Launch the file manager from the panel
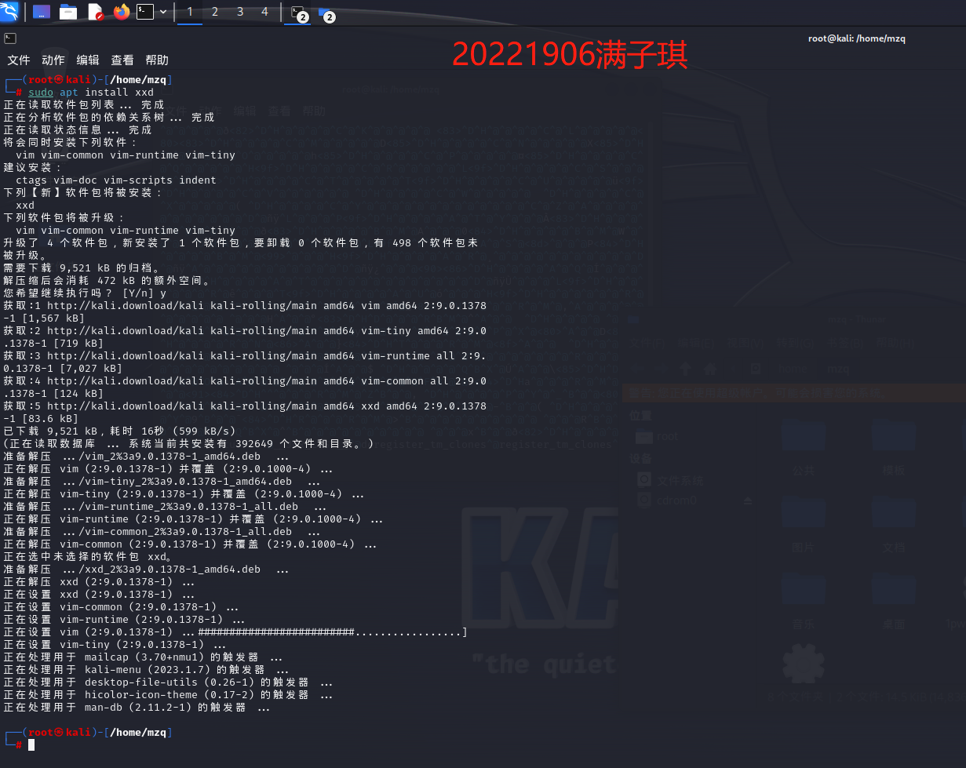966x768 pixels. [x=68, y=12]
